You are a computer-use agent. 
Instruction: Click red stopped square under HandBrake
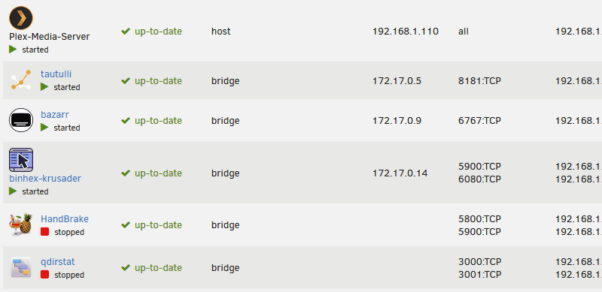point(45,232)
